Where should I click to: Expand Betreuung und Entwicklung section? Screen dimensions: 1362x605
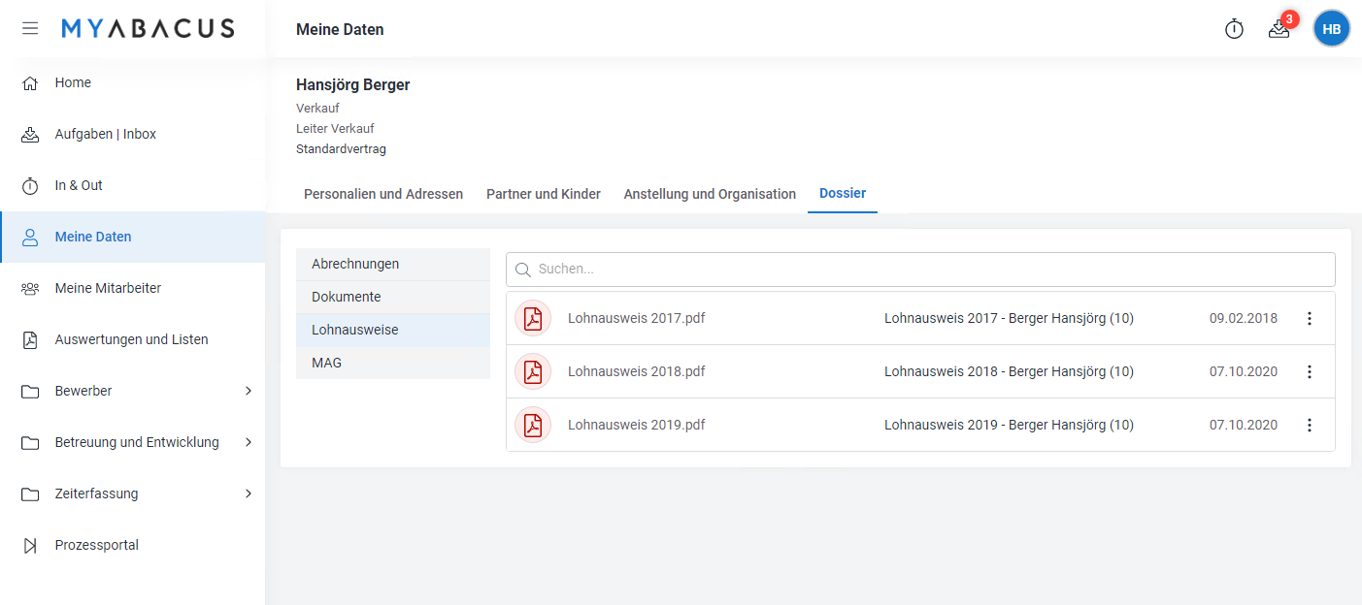click(x=248, y=442)
